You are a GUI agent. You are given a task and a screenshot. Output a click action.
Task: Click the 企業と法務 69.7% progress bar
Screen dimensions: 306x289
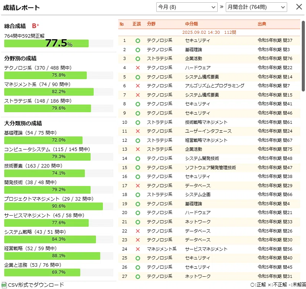59,272
